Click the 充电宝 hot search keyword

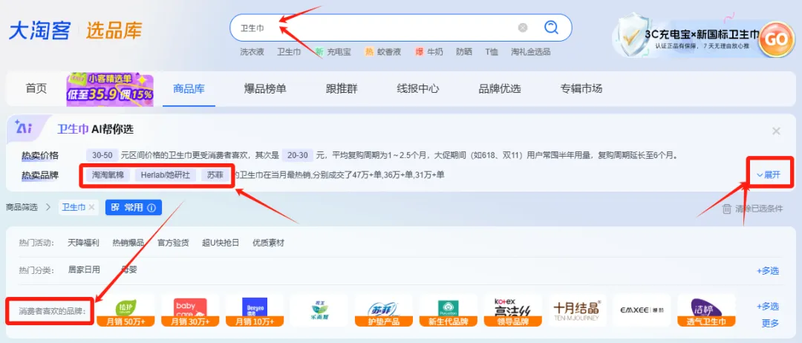coord(339,52)
